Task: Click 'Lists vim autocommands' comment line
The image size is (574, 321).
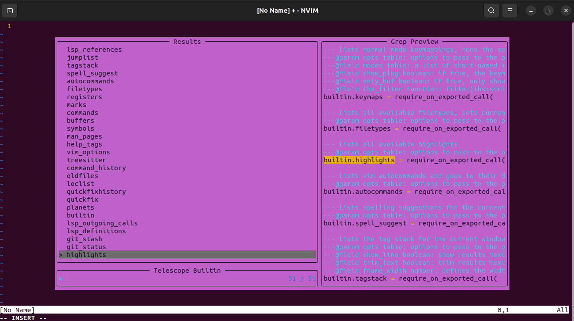Action: pos(415,176)
